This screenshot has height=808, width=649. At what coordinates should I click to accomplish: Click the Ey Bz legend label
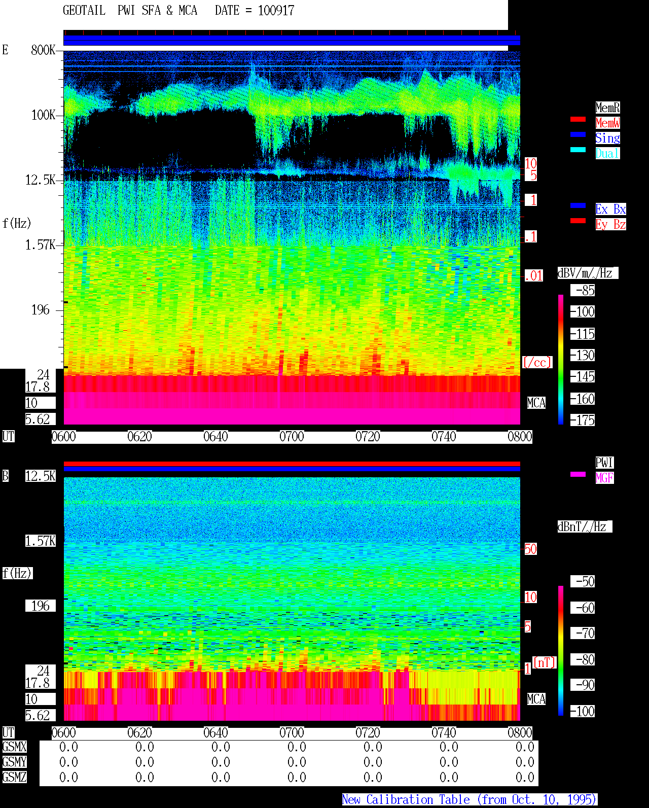610,224
